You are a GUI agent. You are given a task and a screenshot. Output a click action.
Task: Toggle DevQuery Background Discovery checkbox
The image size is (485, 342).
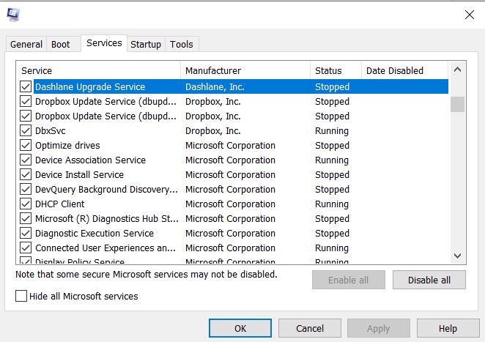click(26, 189)
